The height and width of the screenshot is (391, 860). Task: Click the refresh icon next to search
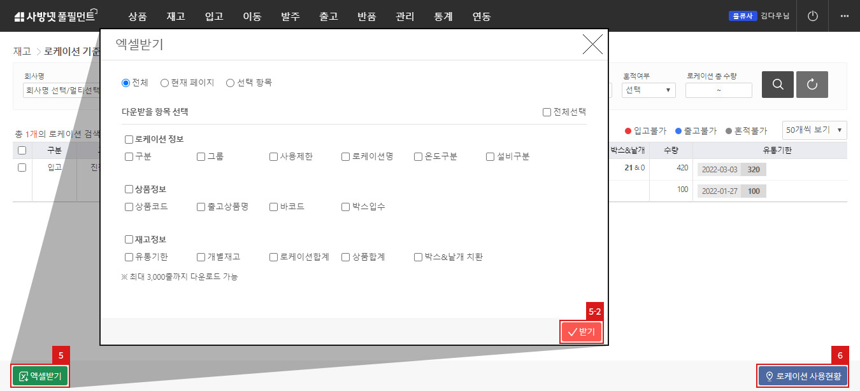pos(812,84)
